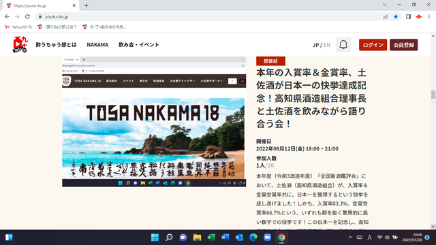Open 「酔うちゅう部」とは？ bookmark
This screenshot has height=245, width=436.
click(x=57, y=27)
